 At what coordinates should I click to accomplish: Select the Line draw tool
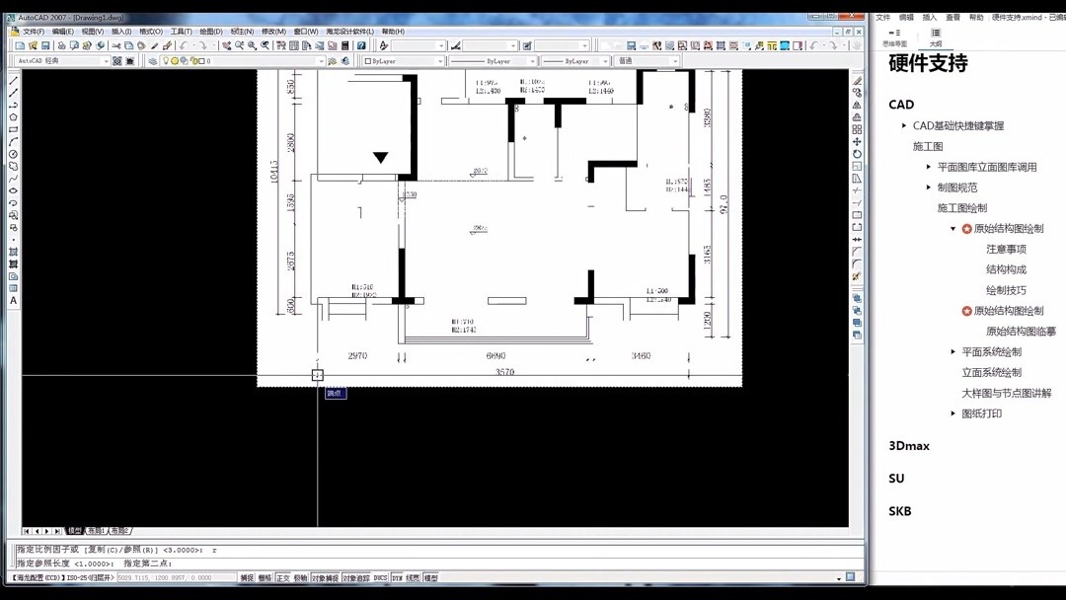click(x=13, y=81)
